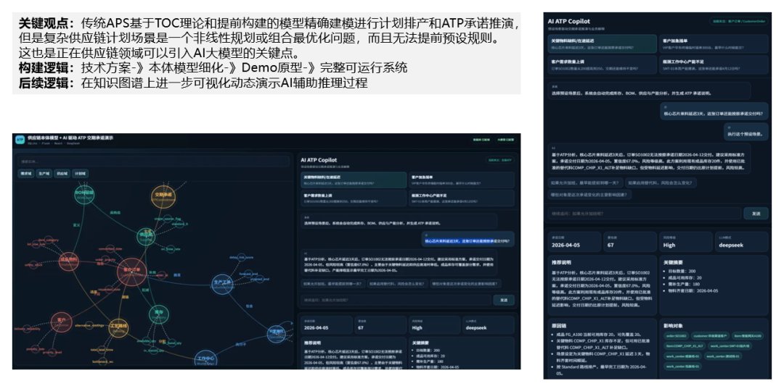784x386 pixels.
Task: Click the 发送 button in right panel
Action: click(756, 214)
